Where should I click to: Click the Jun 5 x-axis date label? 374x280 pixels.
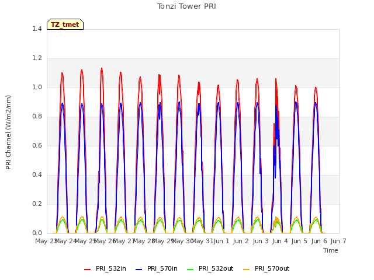[299, 241]
